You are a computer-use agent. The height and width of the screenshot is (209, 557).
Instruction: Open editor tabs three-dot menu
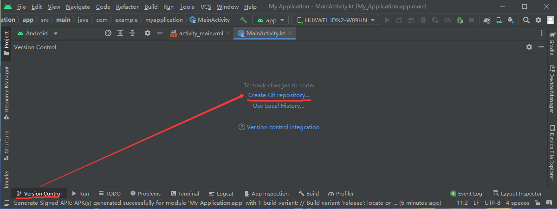coord(542,33)
